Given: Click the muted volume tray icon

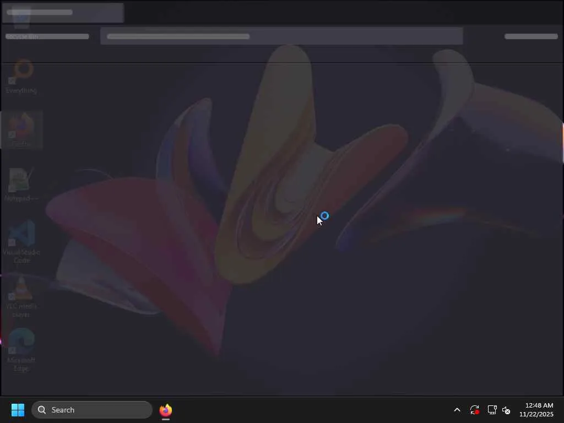Looking at the screenshot, I should (x=506, y=410).
